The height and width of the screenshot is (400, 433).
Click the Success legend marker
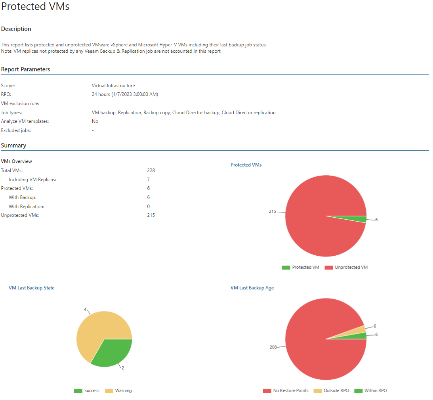78,390
